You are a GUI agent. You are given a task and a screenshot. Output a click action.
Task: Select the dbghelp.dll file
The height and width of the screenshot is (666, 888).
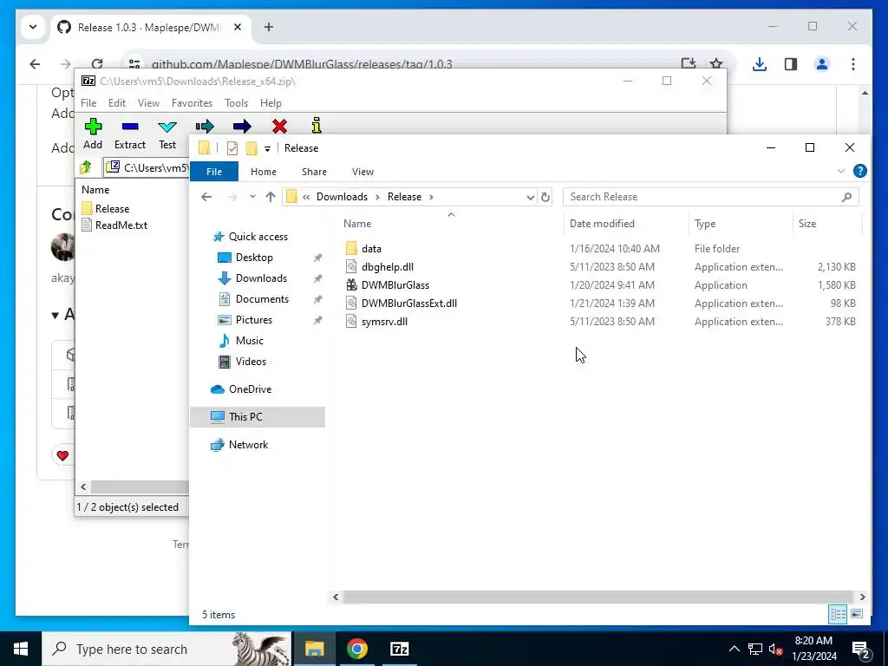coord(388,267)
